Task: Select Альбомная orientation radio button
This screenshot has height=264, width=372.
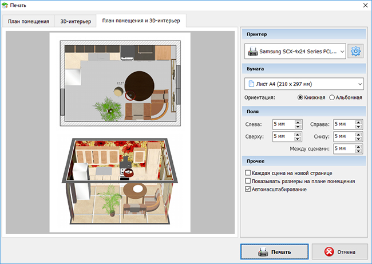Action: pos(332,97)
